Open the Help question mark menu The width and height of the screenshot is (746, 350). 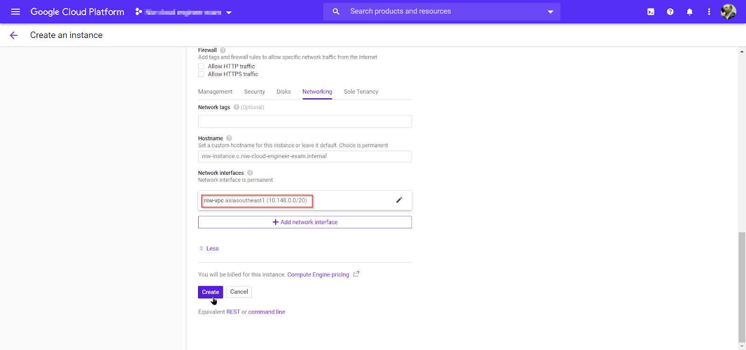point(670,12)
